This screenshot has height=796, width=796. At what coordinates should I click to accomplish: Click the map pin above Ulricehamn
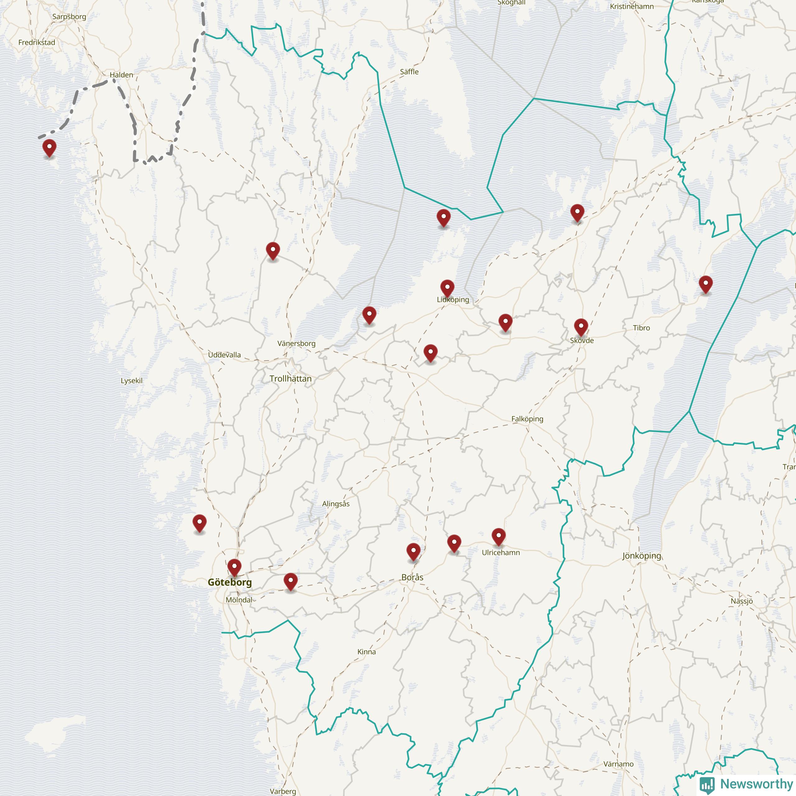tap(498, 536)
